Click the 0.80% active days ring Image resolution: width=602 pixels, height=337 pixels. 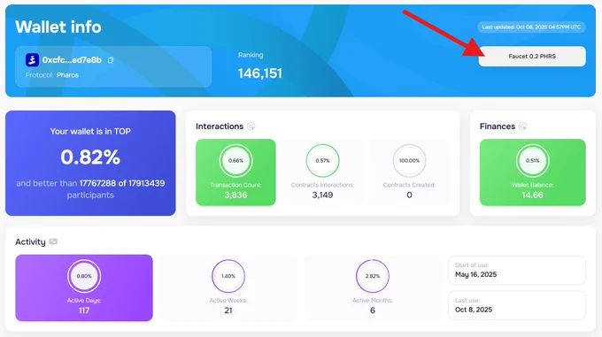[84, 276]
